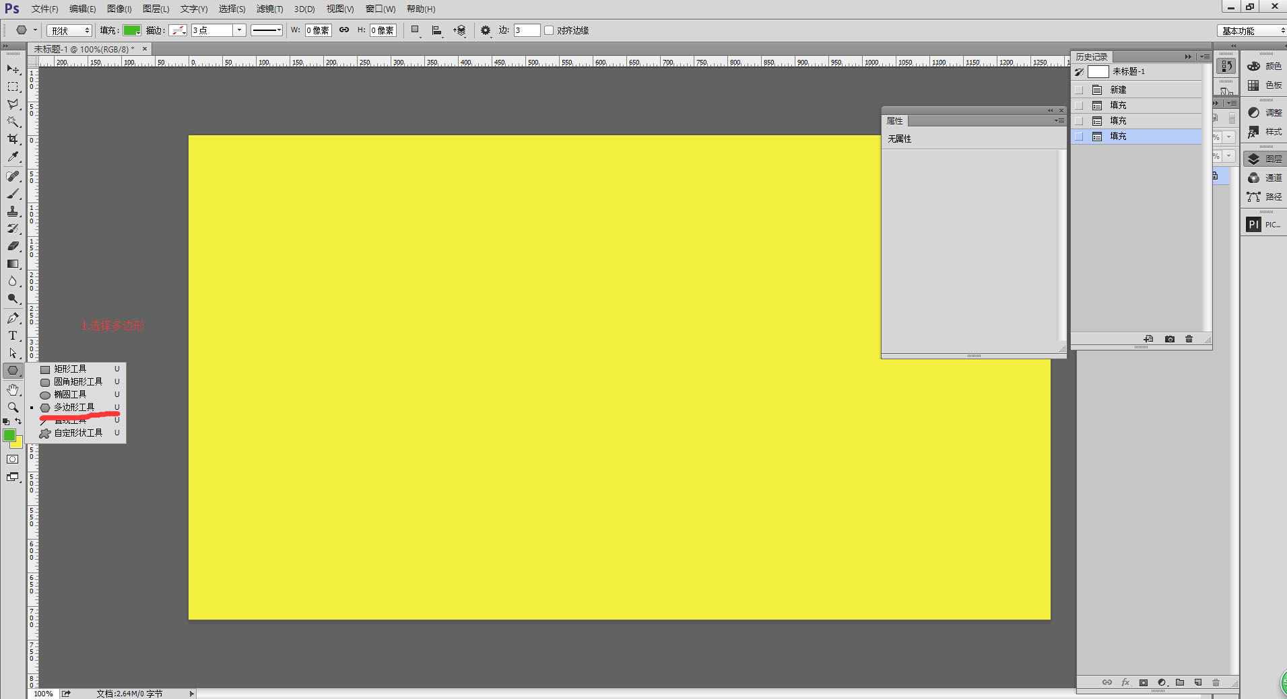This screenshot has width=1287, height=699.
Task: Select the Dodge tool
Action: (x=13, y=299)
